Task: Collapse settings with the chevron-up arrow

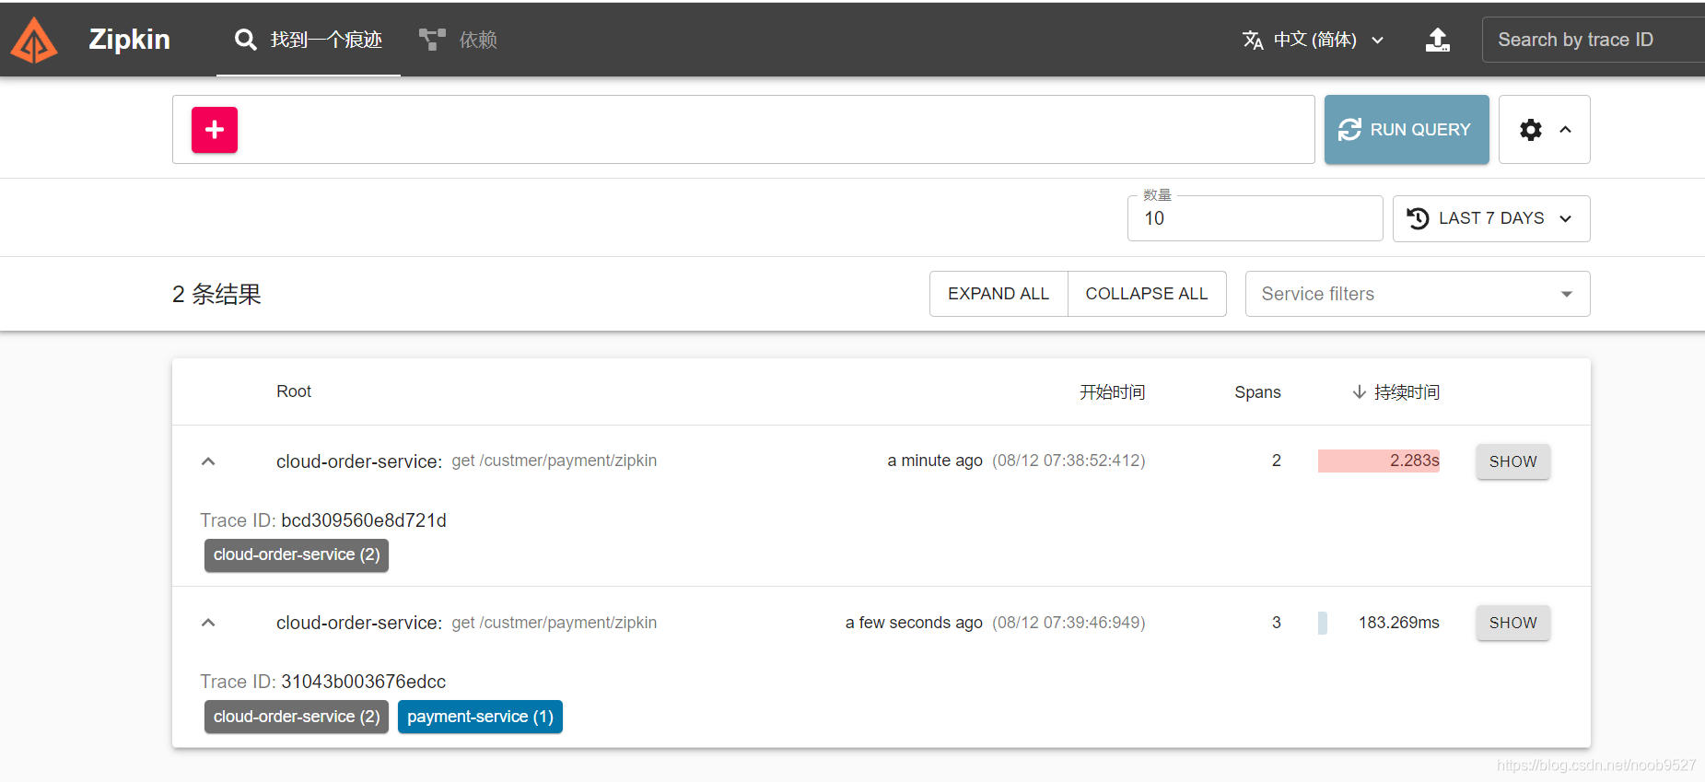Action: [1565, 130]
